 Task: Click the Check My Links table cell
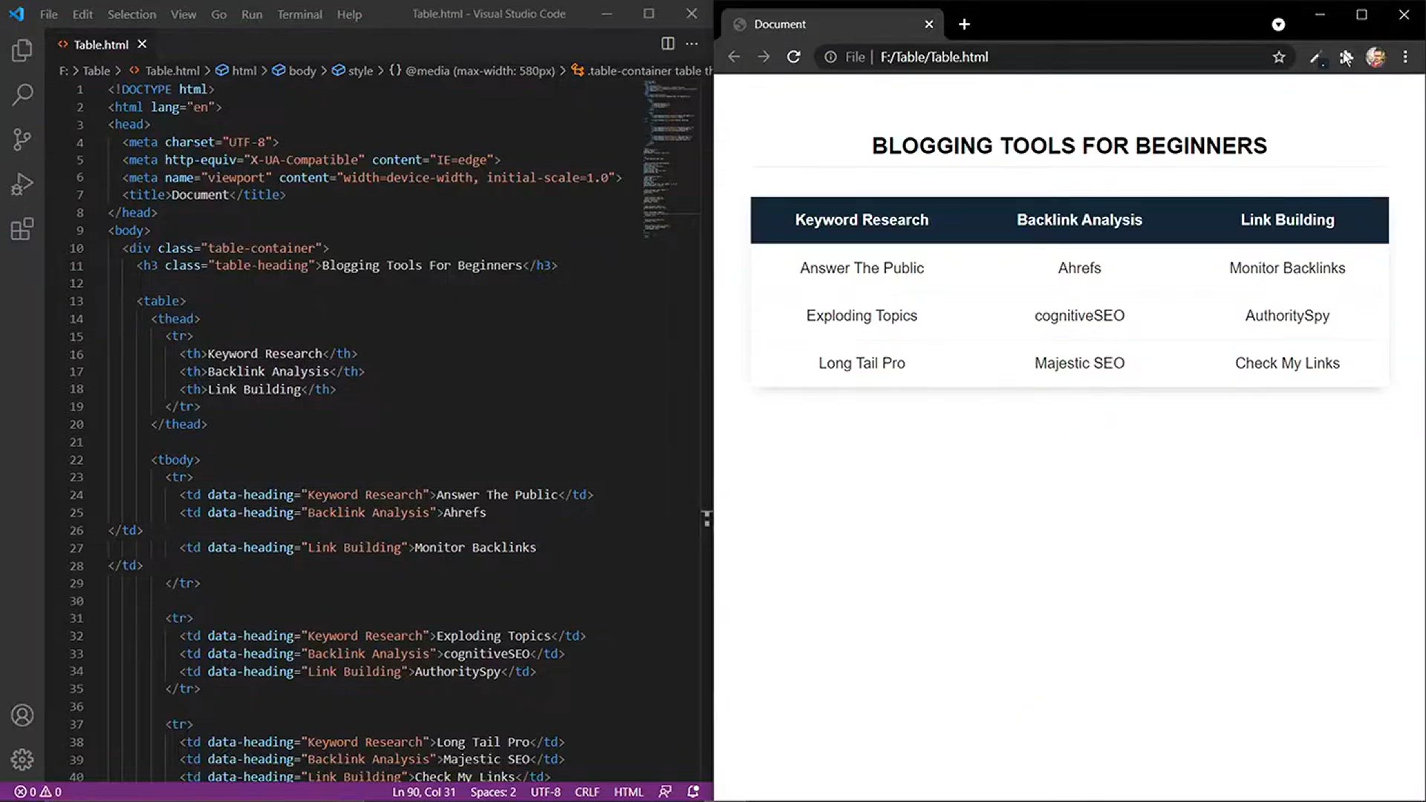(x=1287, y=363)
